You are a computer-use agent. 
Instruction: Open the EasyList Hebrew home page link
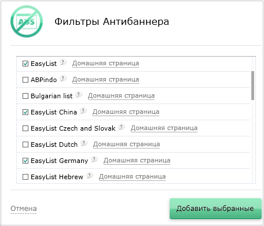[132, 177]
